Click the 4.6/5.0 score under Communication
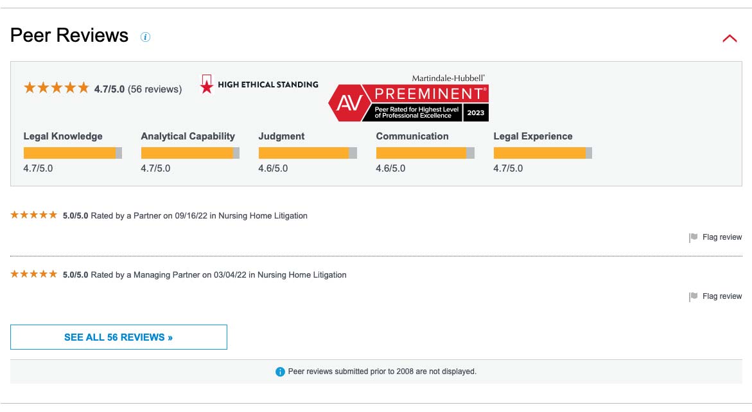The height and width of the screenshot is (412, 752). pyautogui.click(x=391, y=168)
